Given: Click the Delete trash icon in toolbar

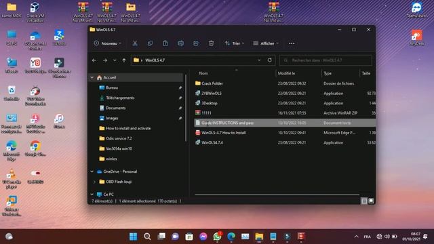Looking at the screenshot, I should point(211,43).
